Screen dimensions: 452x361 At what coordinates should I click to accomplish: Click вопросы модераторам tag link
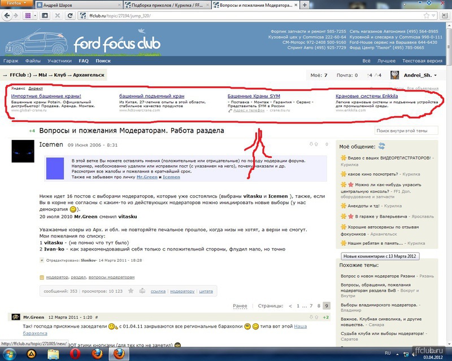[111, 277]
